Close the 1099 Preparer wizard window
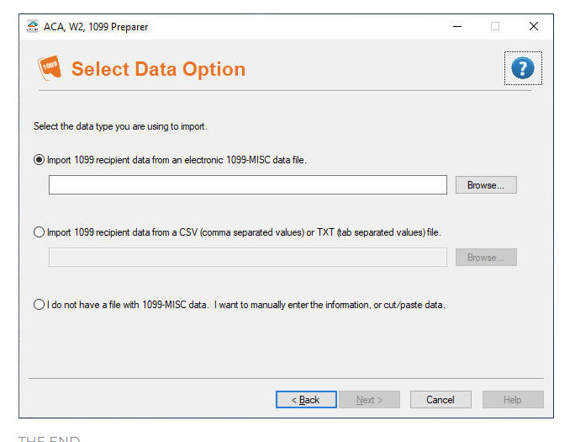 [x=533, y=27]
